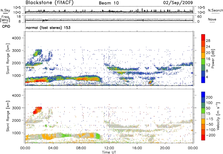
Task: Click the gray segment of velocity colorbar
Action: point(203,116)
